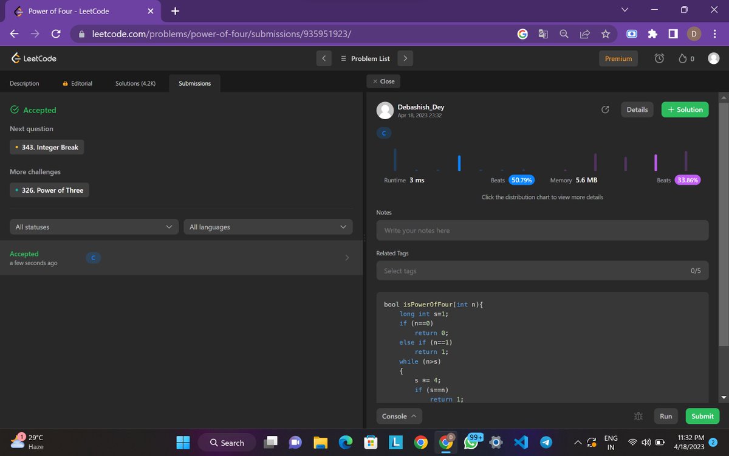The width and height of the screenshot is (729, 456).
Task: Open submission Details button
Action: point(637,109)
